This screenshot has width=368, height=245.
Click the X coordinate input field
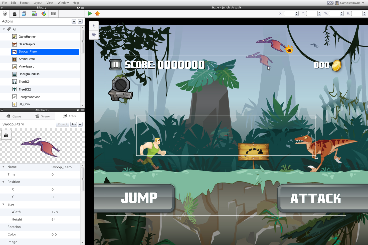pyautogui.click(x=289, y=13)
